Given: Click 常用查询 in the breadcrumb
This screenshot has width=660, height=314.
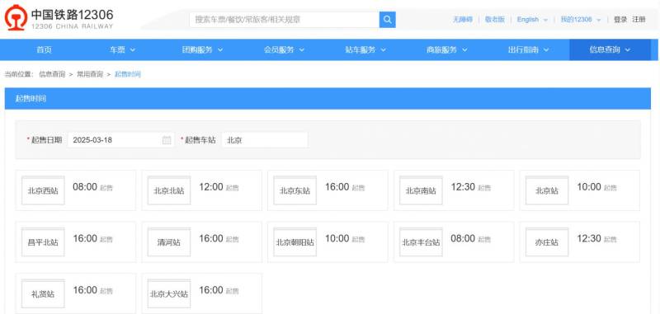Looking at the screenshot, I should [x=90, y=74].
